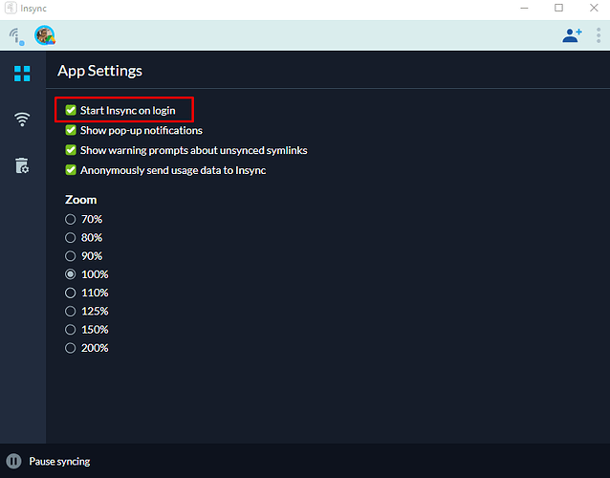This screenshot has width=610, height=478.
Task: Open the connection status icon in header
Action: tap(16, 36)
